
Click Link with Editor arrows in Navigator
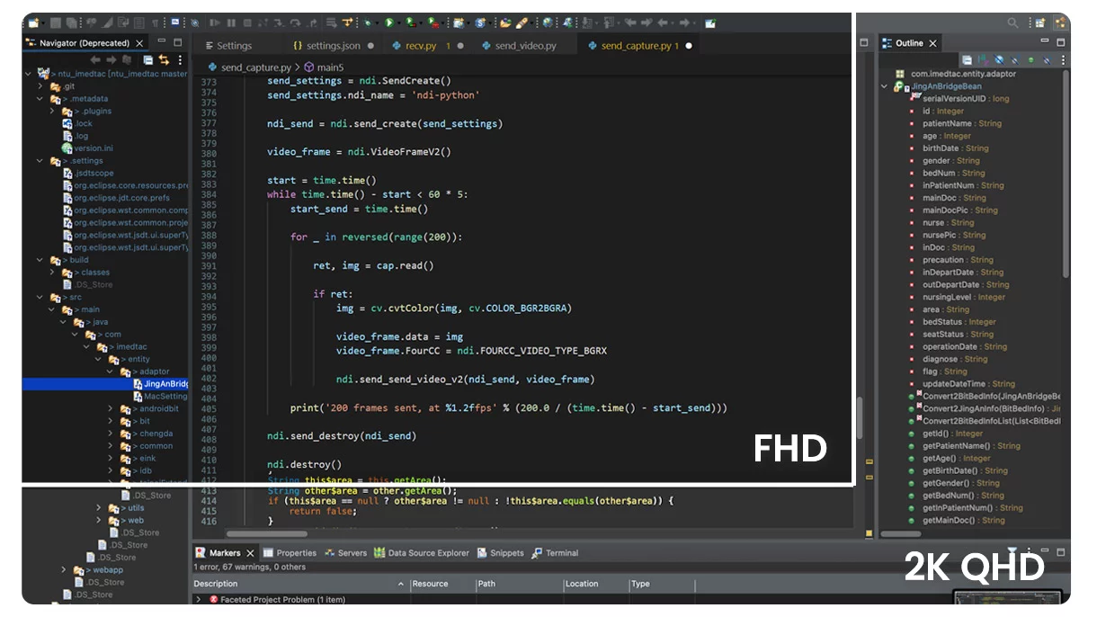(164, 59)
